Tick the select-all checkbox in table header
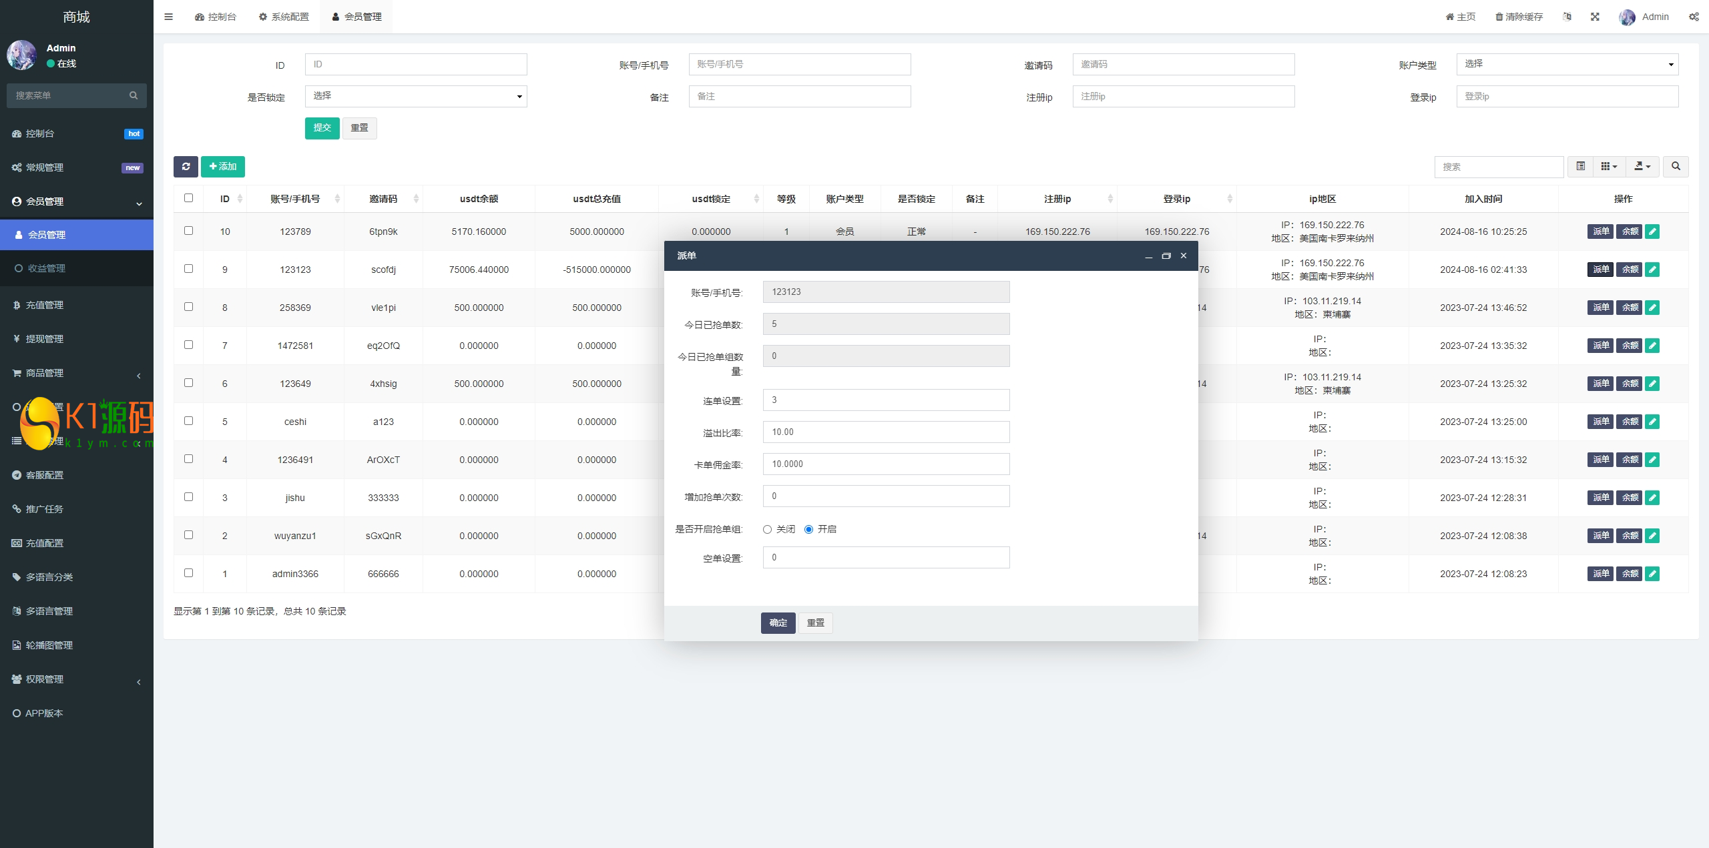The width and height of the screenshot is (1709, 848). pyautogui.click(x=189, y=198)
